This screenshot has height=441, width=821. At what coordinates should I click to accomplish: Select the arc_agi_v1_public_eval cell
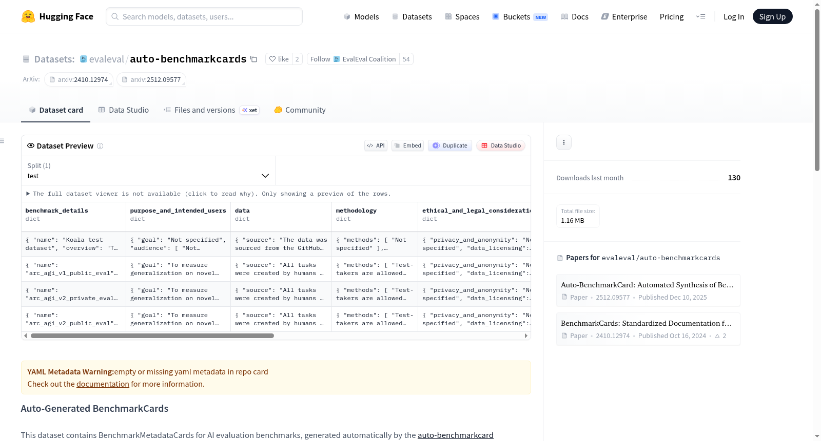point(74,269)
